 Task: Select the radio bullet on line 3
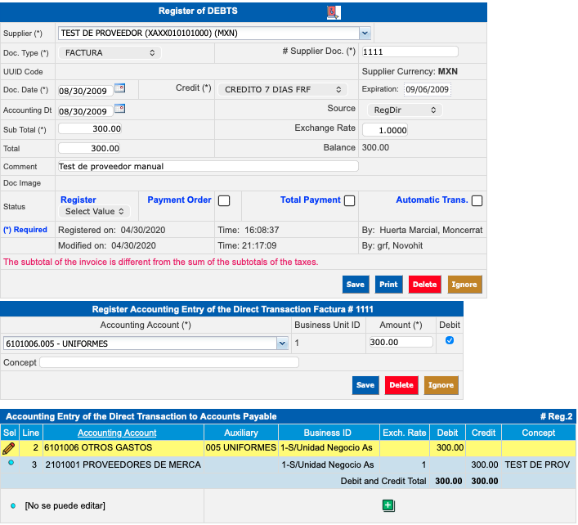(10, 463)
